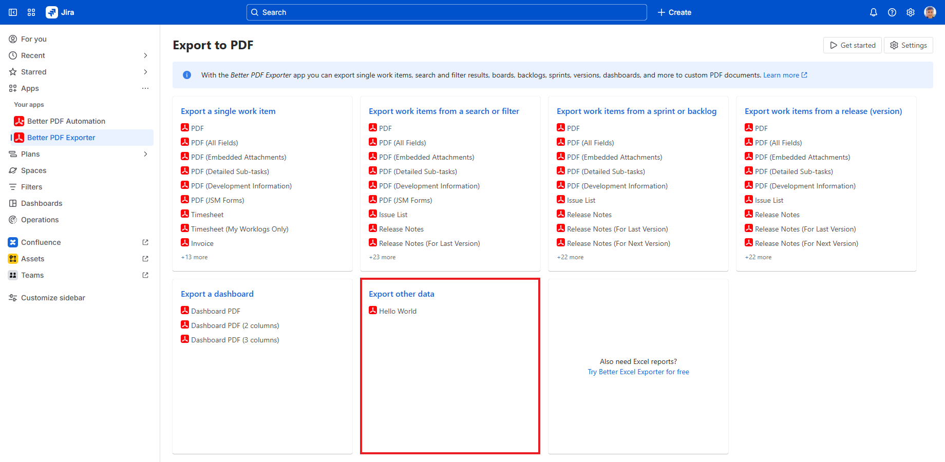Click the app switcher grid icon
Image resolution: width=945 pixels, height=462 pixels.
(x=31, y=12)
